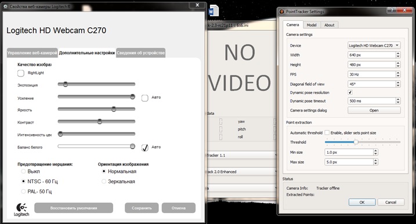Open the About tab
This screenshot has width=416, height=224.
329,25
